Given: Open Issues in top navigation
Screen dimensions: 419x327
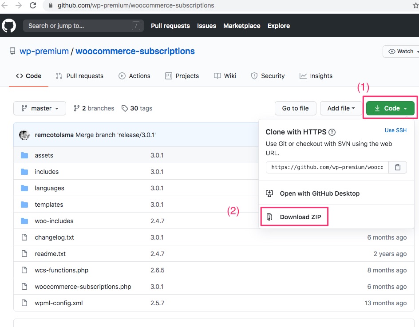Looking at the screenshot, I should (206, 26).
